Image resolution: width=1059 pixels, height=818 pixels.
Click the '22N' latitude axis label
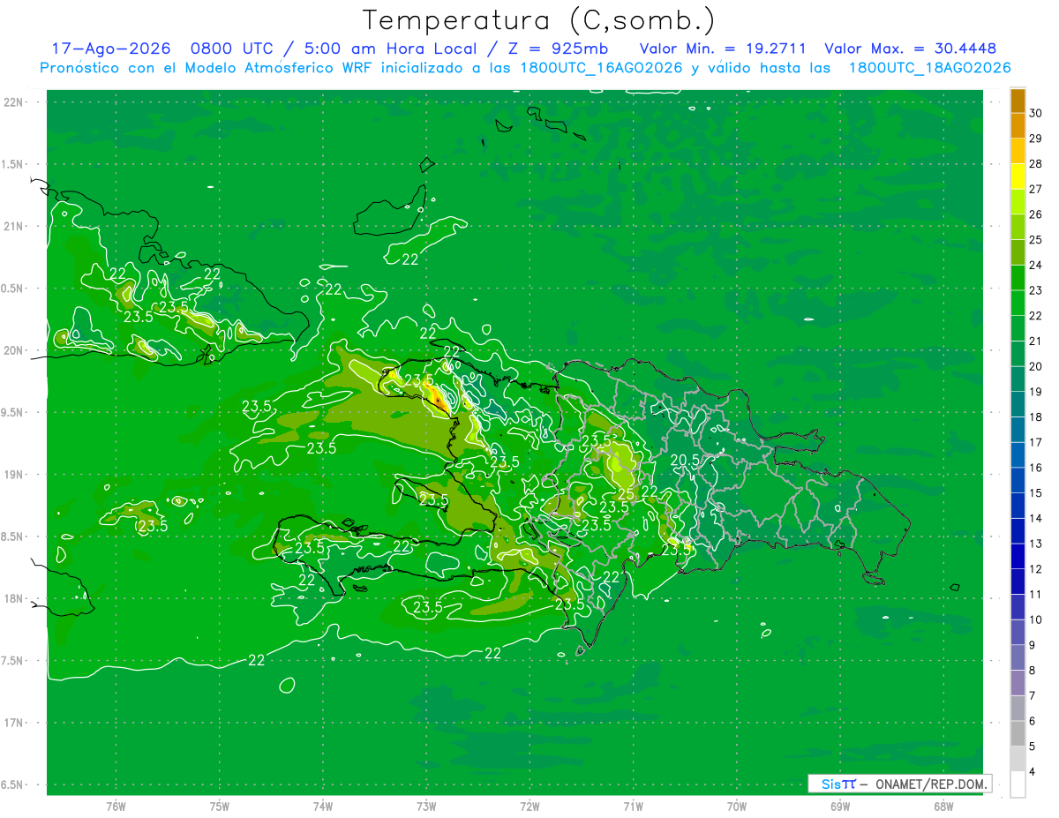pos(12,102)
